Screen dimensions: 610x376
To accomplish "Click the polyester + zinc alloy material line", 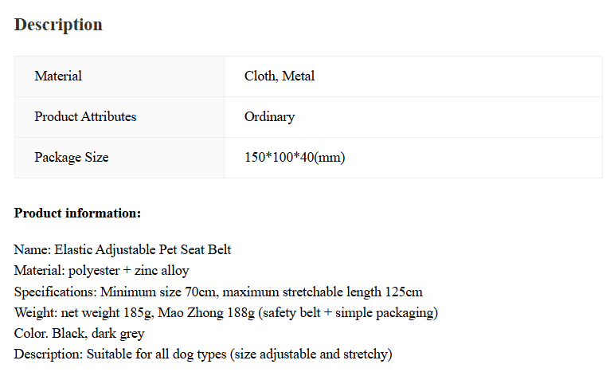I will (x=102, y=271).
